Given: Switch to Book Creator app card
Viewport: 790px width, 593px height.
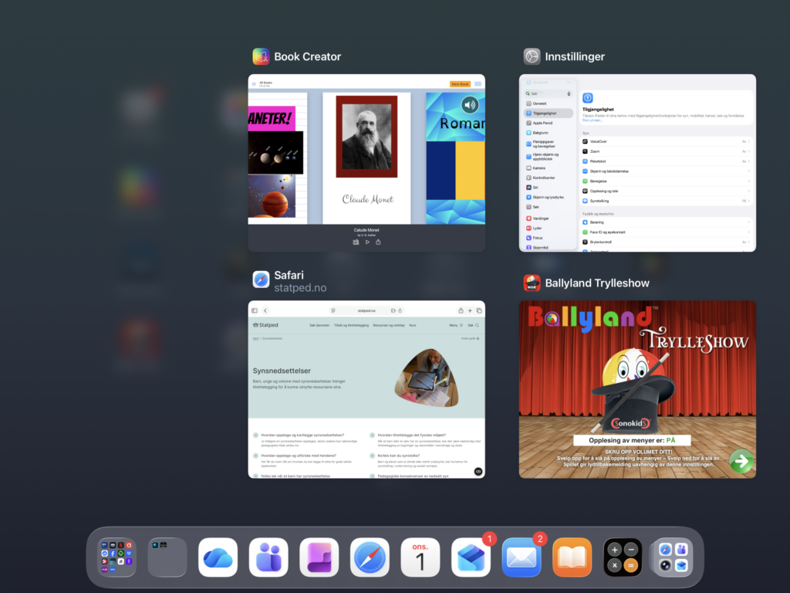Looking at the screenshot, I should tap(366, 163).
